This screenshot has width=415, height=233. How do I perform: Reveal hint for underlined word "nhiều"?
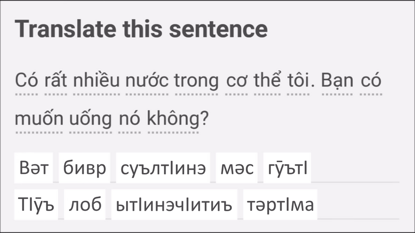point(96,82)
